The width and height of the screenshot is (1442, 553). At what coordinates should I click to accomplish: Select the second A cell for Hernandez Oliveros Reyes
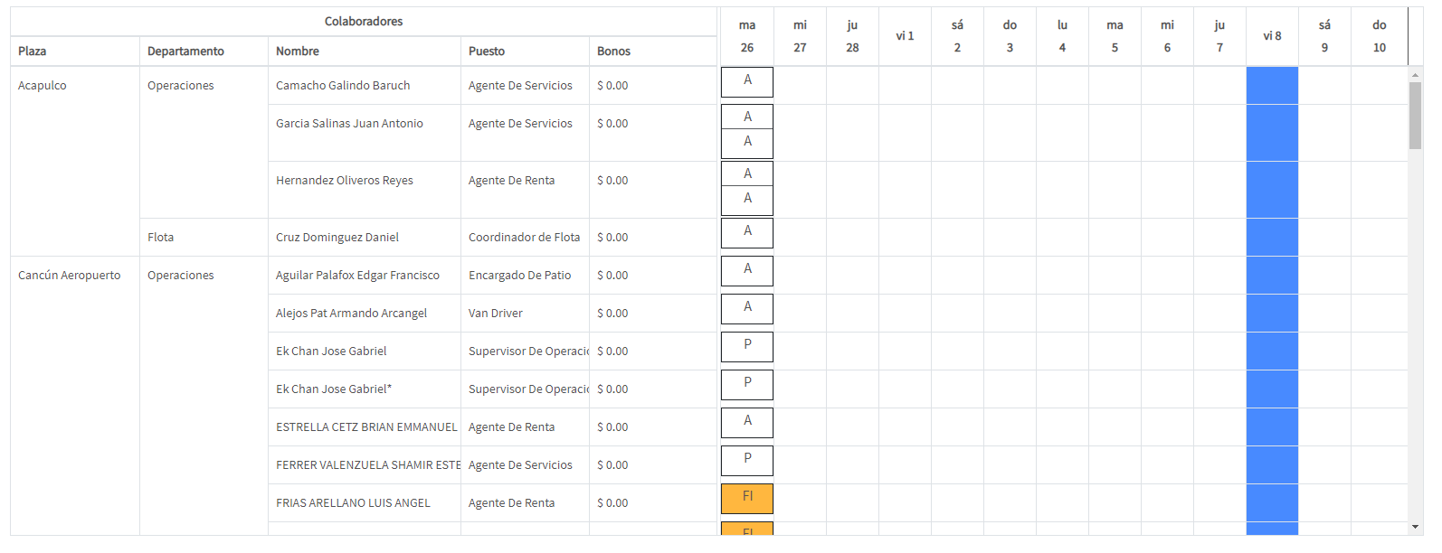746,197
